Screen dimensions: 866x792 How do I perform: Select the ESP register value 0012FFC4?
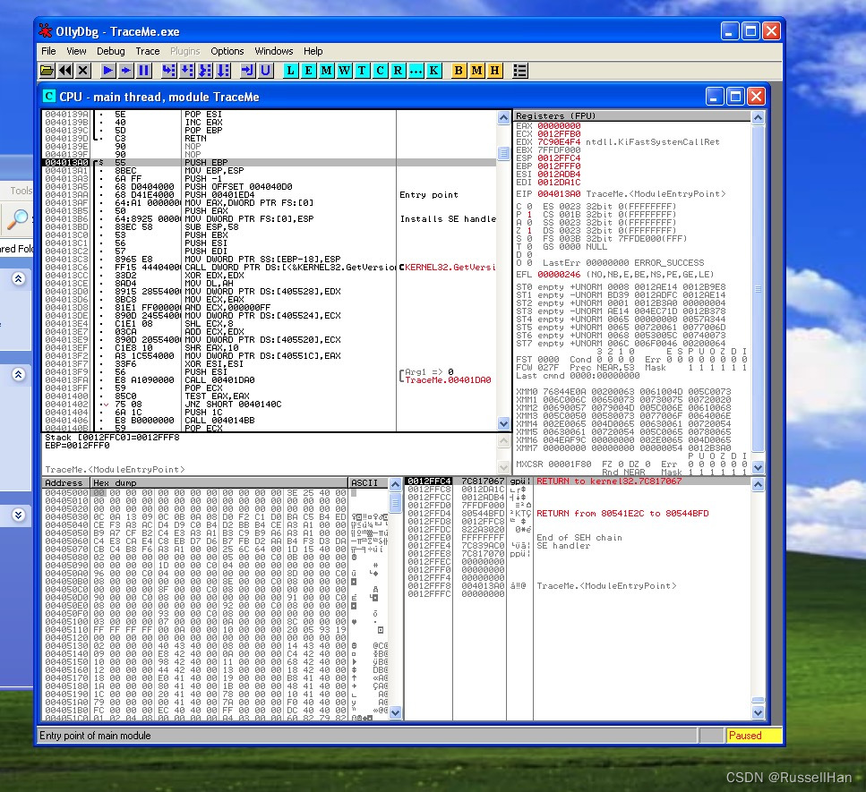point(558,158)
